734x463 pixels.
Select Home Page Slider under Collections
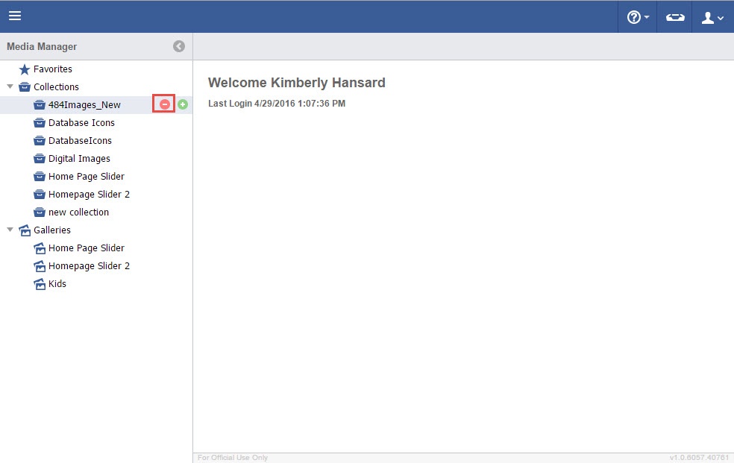click(x=86, y=176)
